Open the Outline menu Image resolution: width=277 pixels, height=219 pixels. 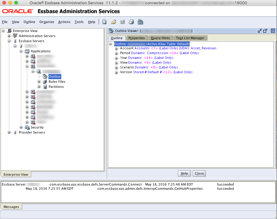click(29, 22)
